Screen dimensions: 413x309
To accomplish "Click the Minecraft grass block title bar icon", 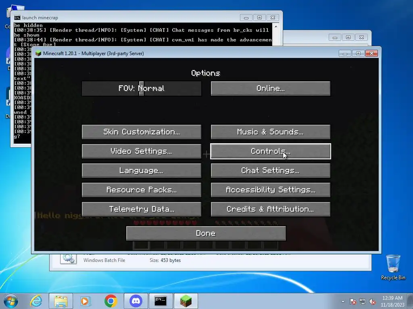I will (38, 54).
